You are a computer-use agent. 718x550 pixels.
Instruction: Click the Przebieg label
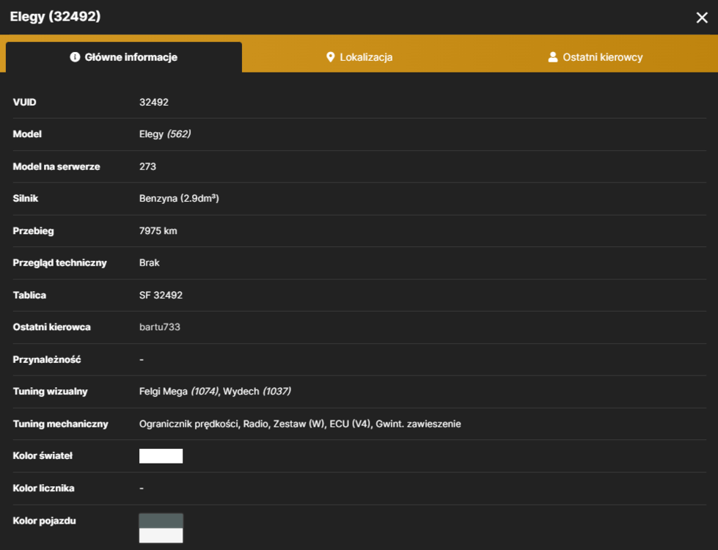click(x=34, y=231)
